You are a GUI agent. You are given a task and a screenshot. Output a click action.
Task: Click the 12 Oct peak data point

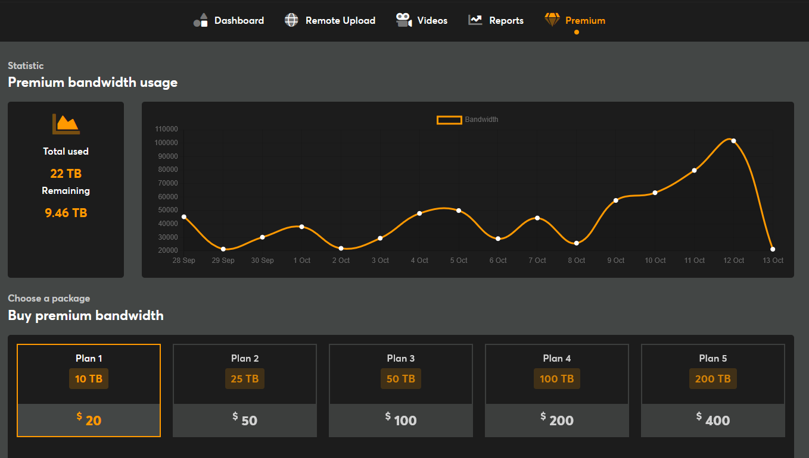733,141
